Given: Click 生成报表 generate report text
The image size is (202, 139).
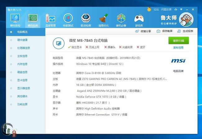Looking at the screenshot, I should tap(188, 31).
